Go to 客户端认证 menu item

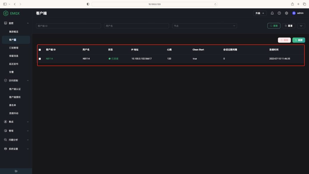[15, 89]
